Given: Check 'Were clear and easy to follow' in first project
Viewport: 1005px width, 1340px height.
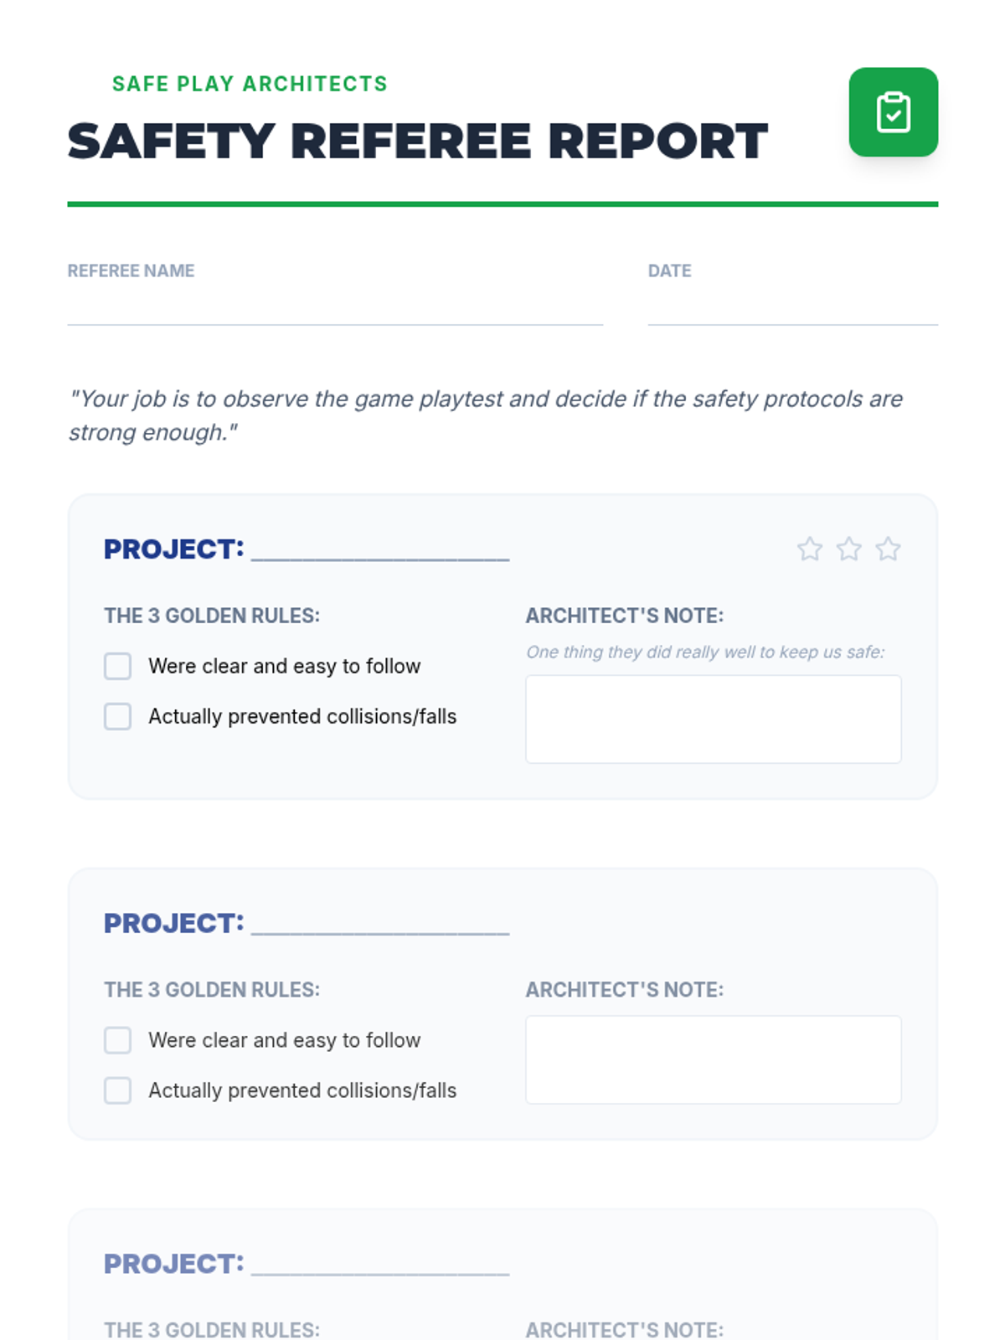Looking at the screenshot, I should click(x=117, y=667).
